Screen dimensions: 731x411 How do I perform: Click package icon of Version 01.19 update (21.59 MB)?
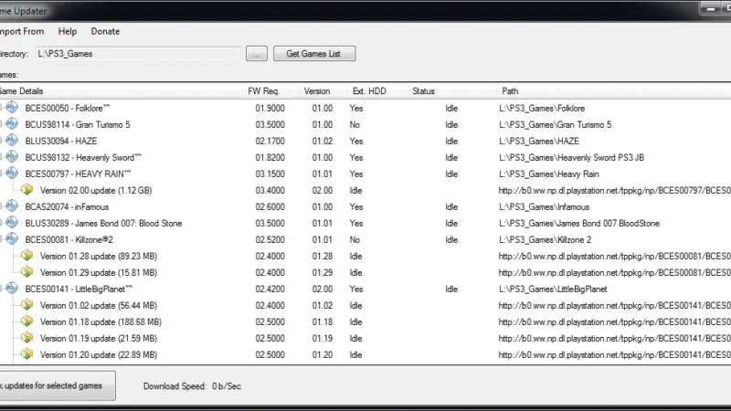pos(27,337)
